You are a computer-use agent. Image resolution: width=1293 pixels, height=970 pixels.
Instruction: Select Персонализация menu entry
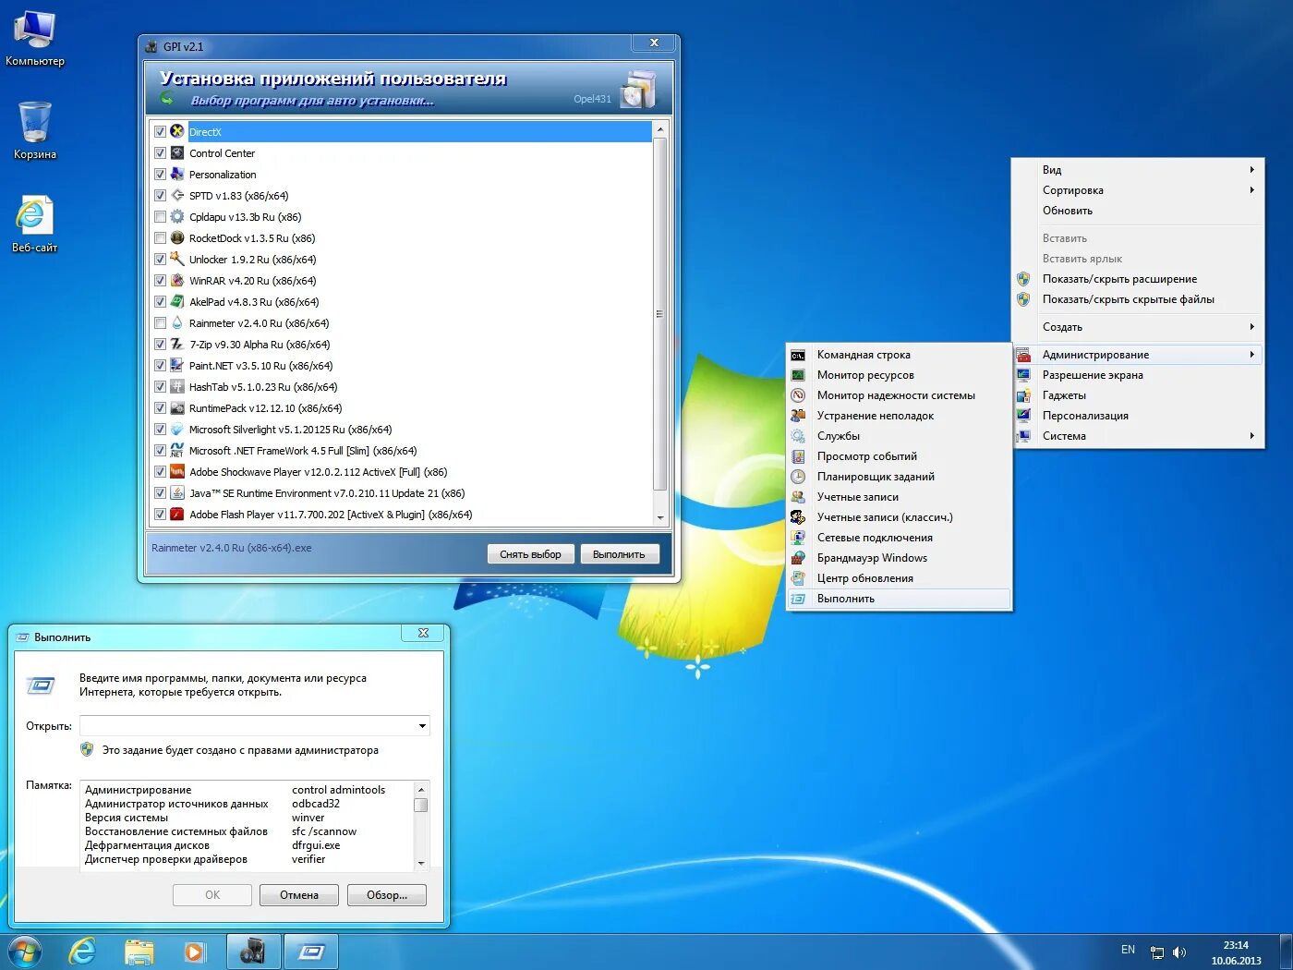(x=1138, y=416)
